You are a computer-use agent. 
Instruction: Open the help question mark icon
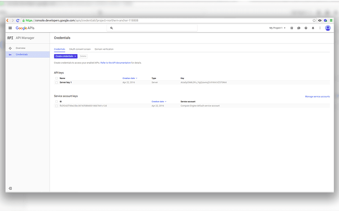(306, 28)
